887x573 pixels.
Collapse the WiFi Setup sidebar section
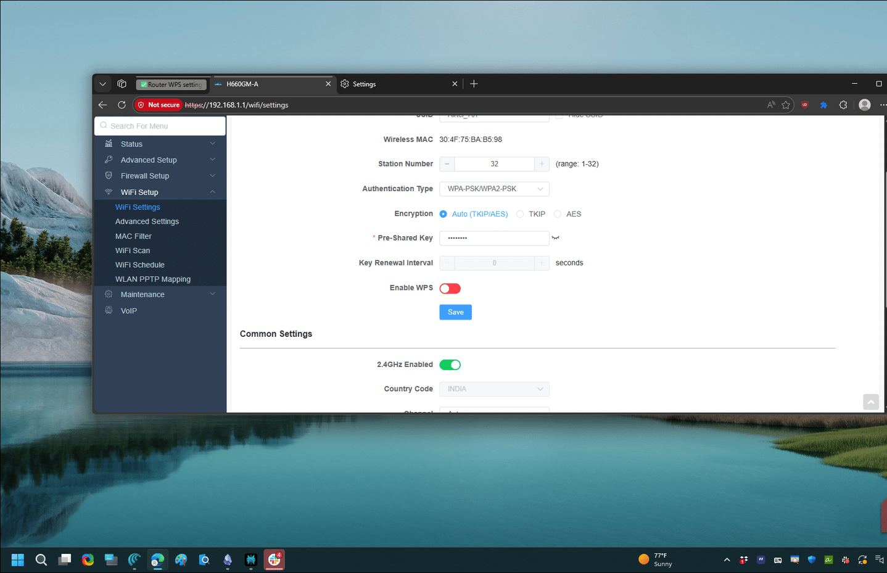(160, 192)
